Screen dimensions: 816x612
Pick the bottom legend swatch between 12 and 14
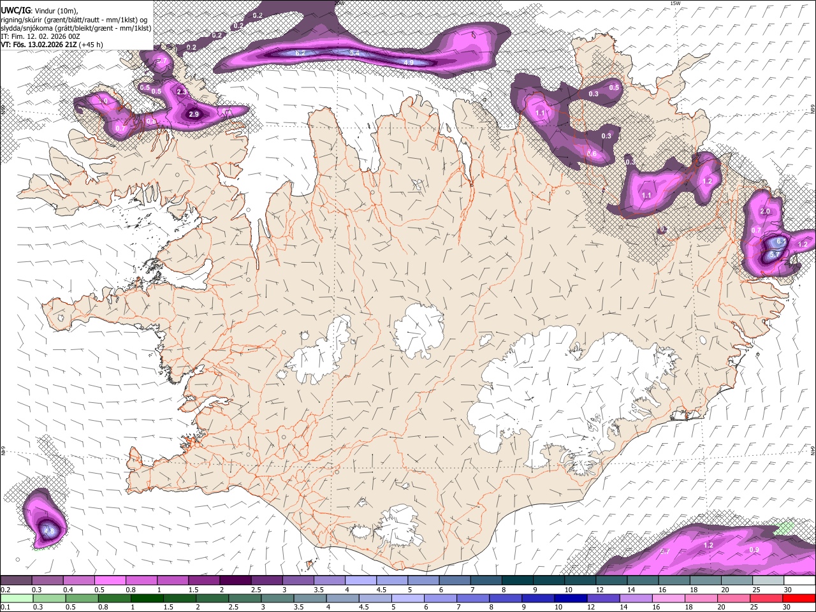coord(603,598)
